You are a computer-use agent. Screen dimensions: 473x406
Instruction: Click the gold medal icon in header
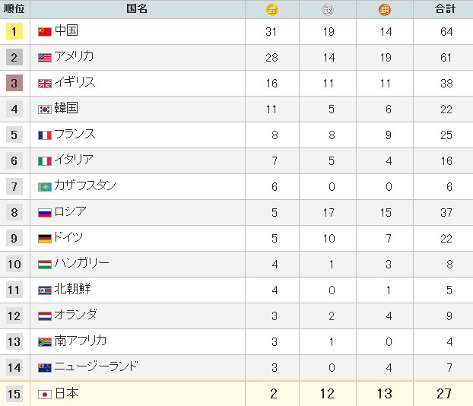pyautogui.click(x=272, y=10)
